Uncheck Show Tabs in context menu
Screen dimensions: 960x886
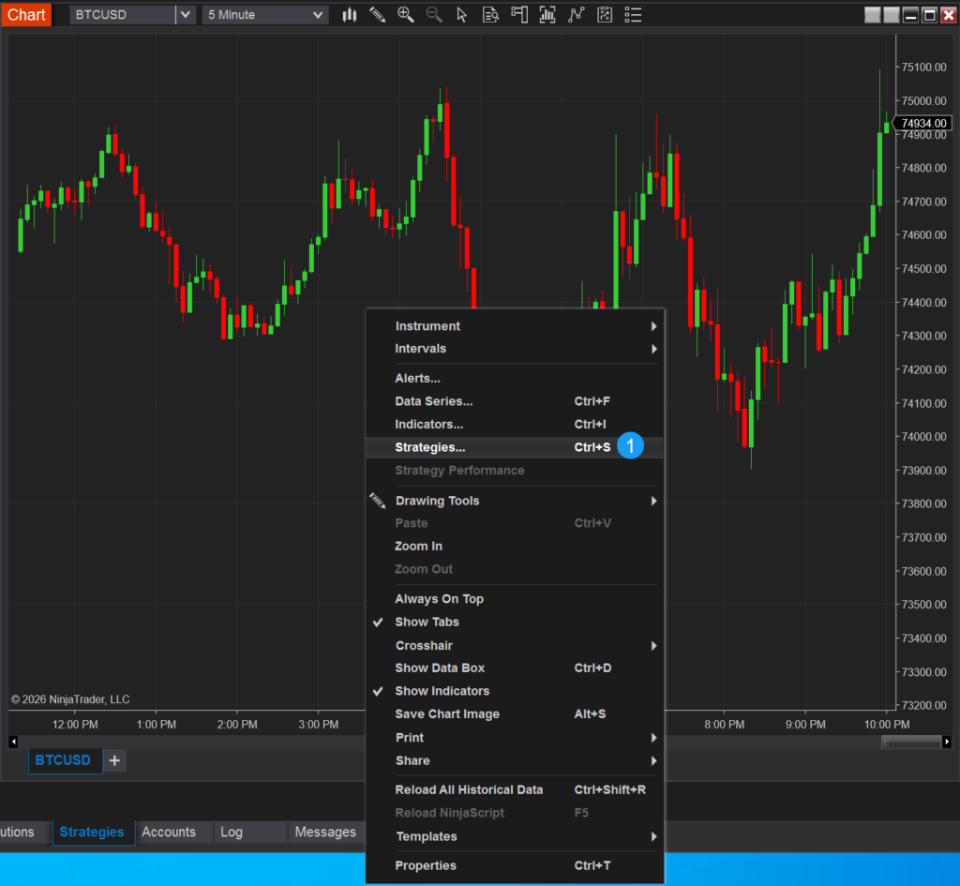(427, 622)
